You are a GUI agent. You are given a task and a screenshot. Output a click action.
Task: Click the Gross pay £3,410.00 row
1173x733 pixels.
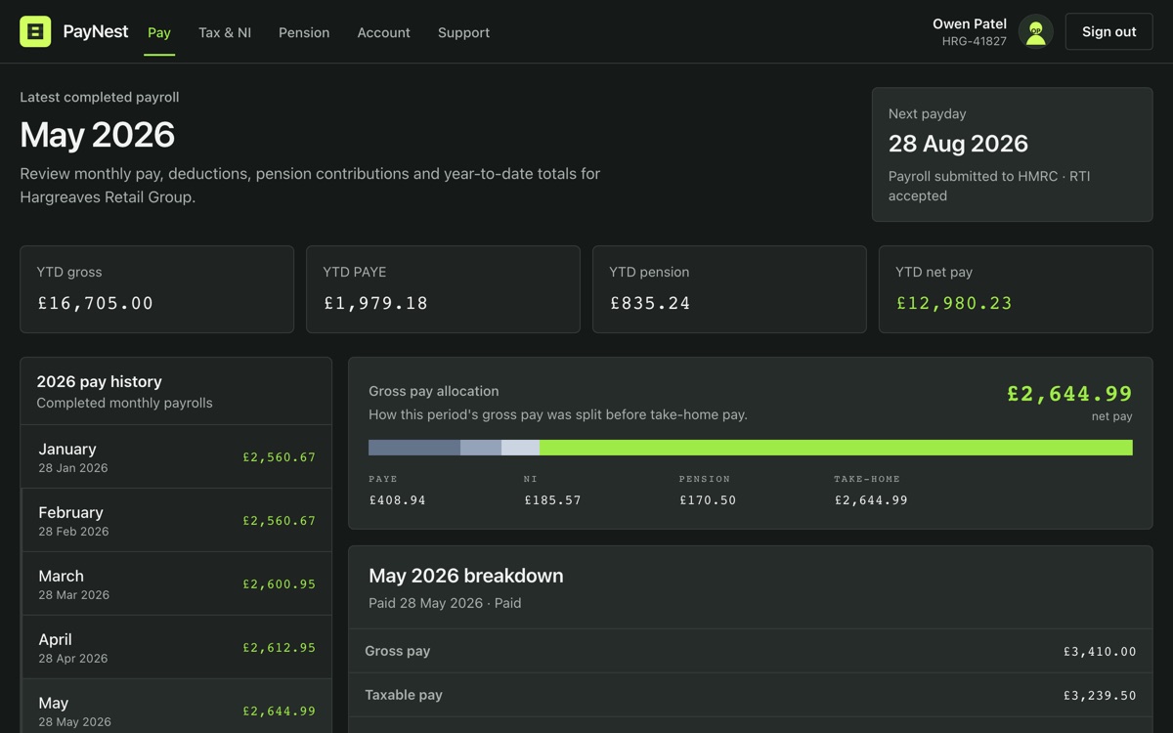pyautogui.click(x=751, y=651)
